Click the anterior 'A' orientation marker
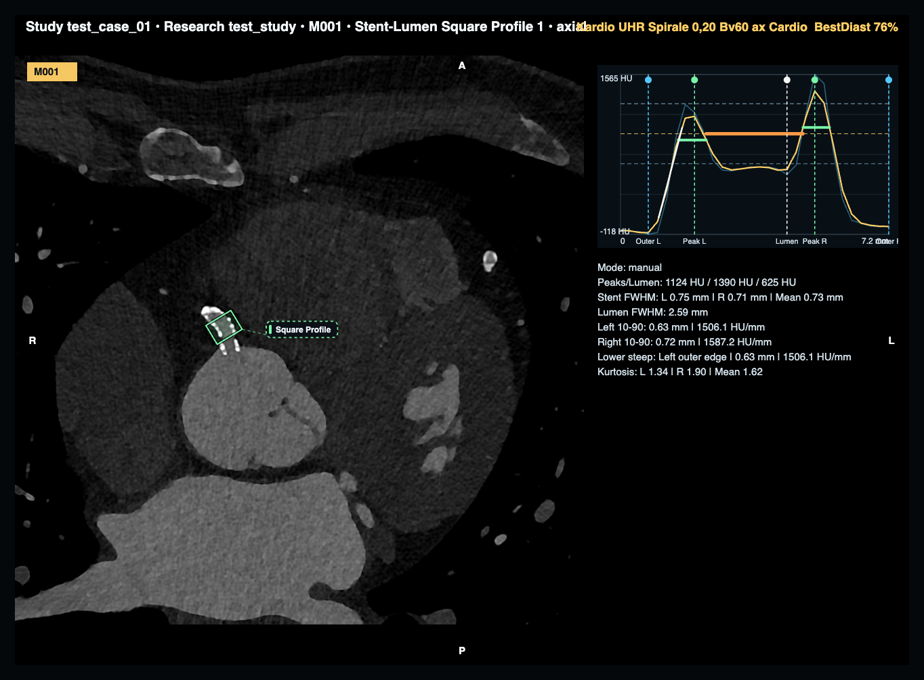 (462, 66)
